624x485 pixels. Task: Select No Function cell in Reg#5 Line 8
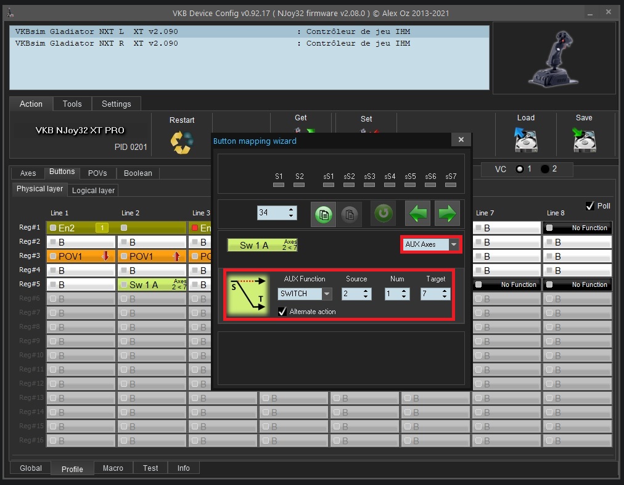(577, 284)
